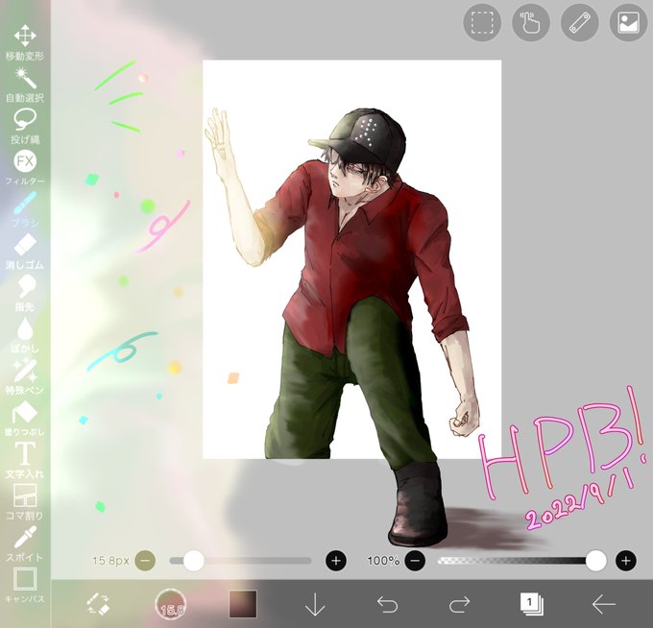Increase brush thickness with plus button
653x628 pixels.
click(x=336, y=561)
